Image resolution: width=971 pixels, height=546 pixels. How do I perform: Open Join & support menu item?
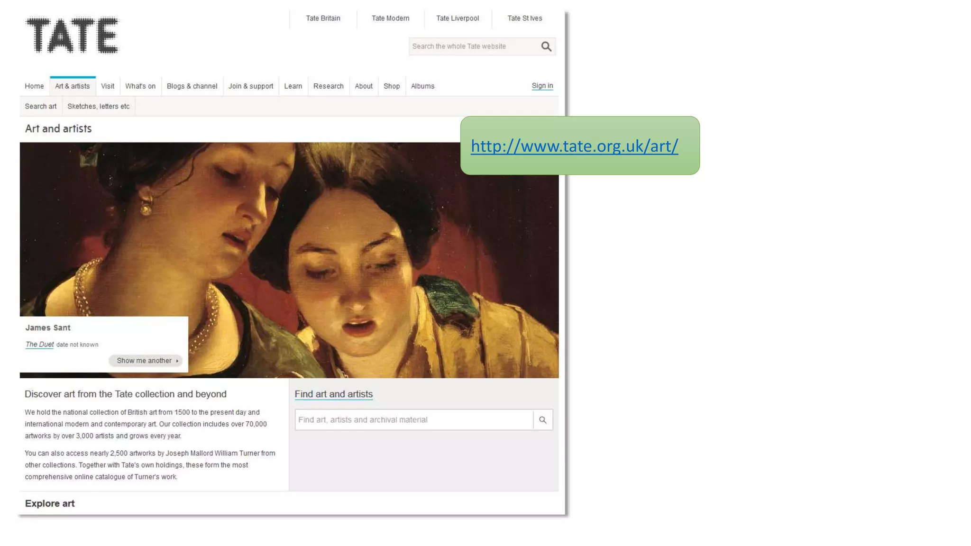251,86
